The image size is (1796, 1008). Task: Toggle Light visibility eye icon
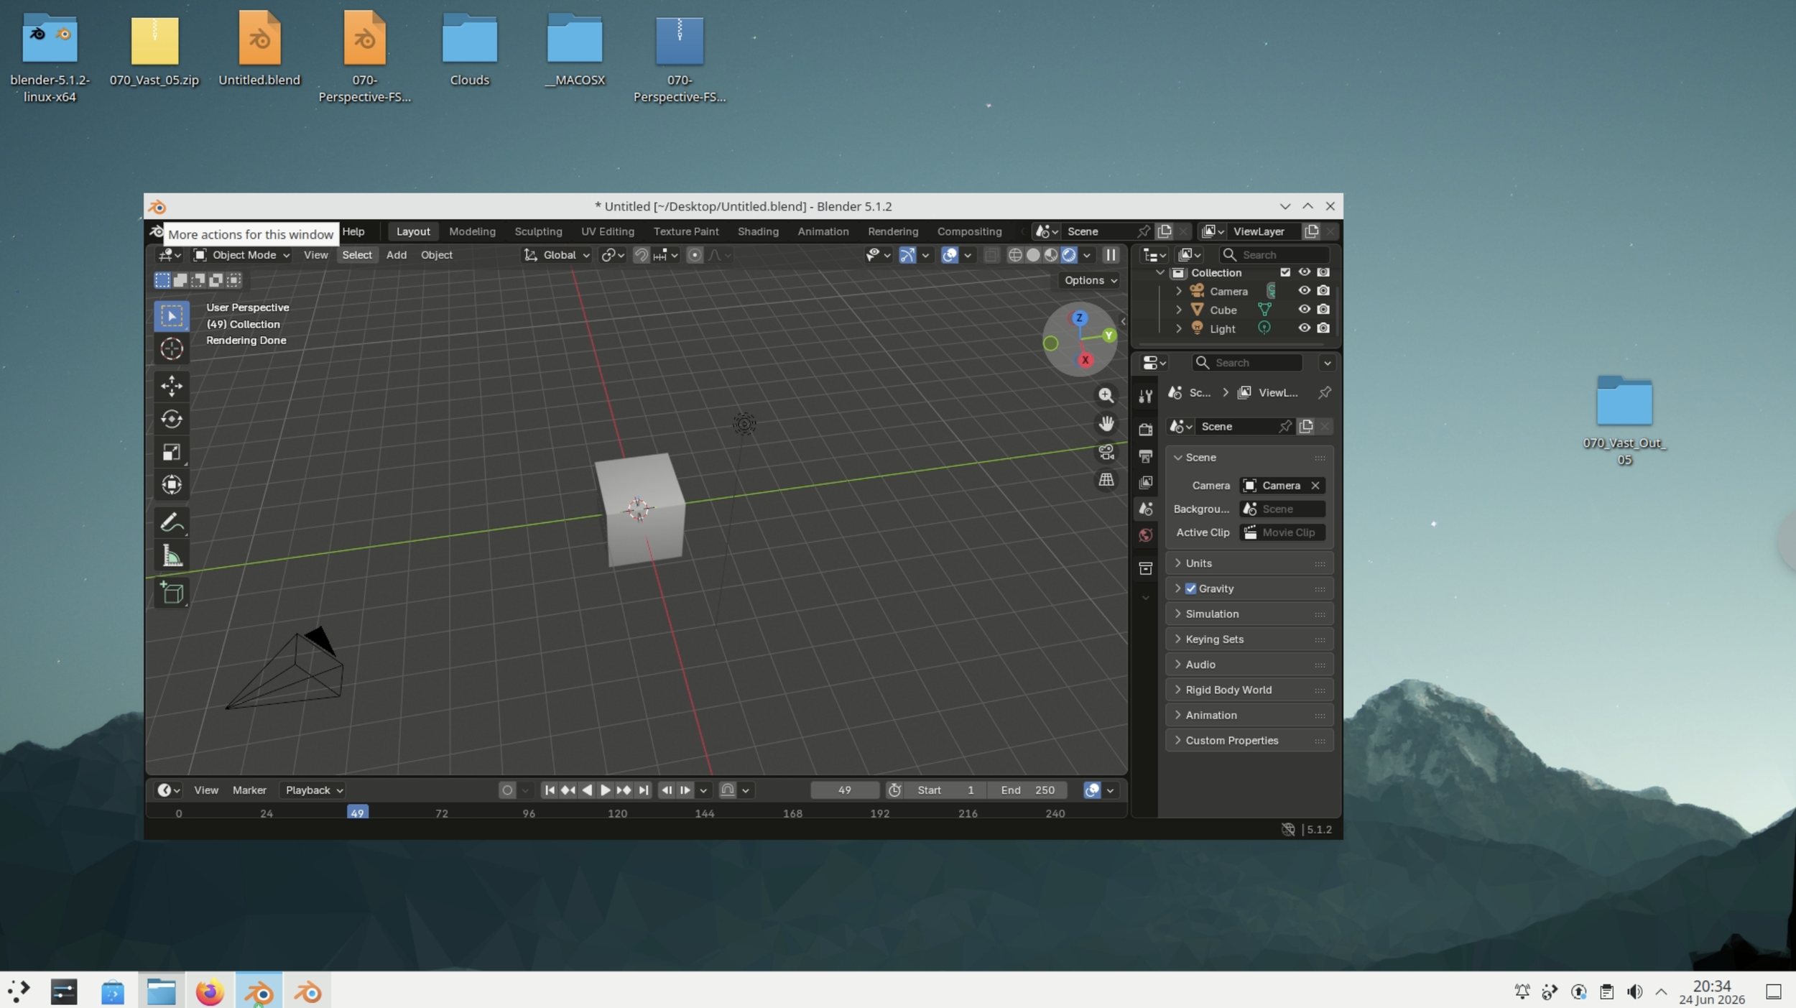[1303, 328]
